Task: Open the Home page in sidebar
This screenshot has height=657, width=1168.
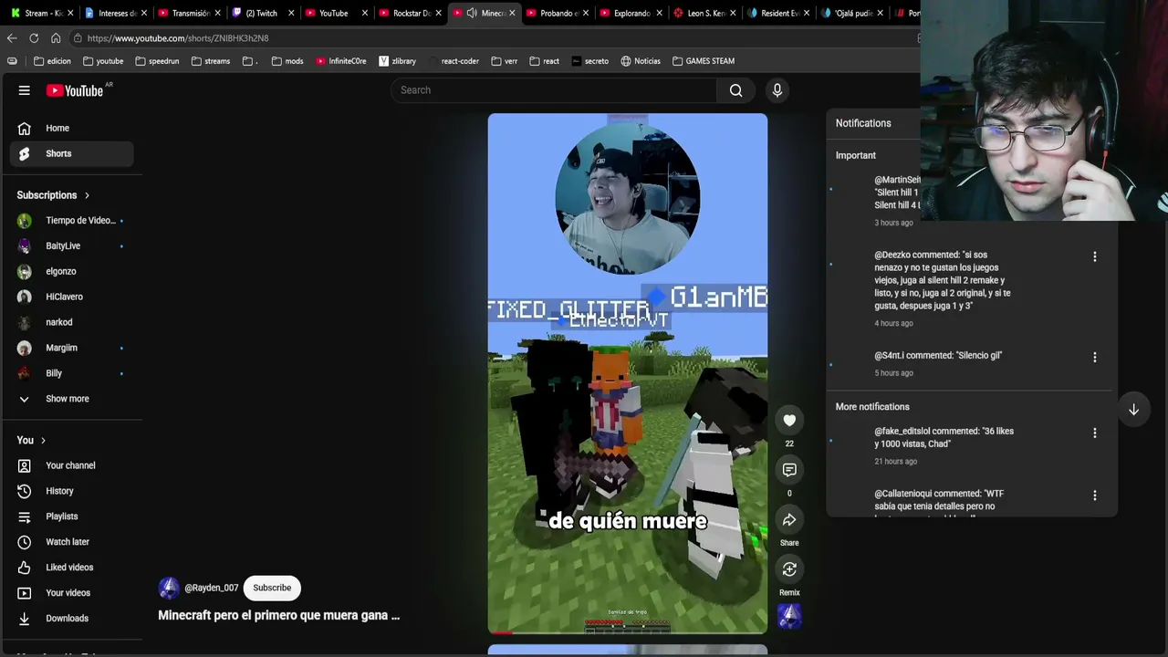Action: coord(72,129)
